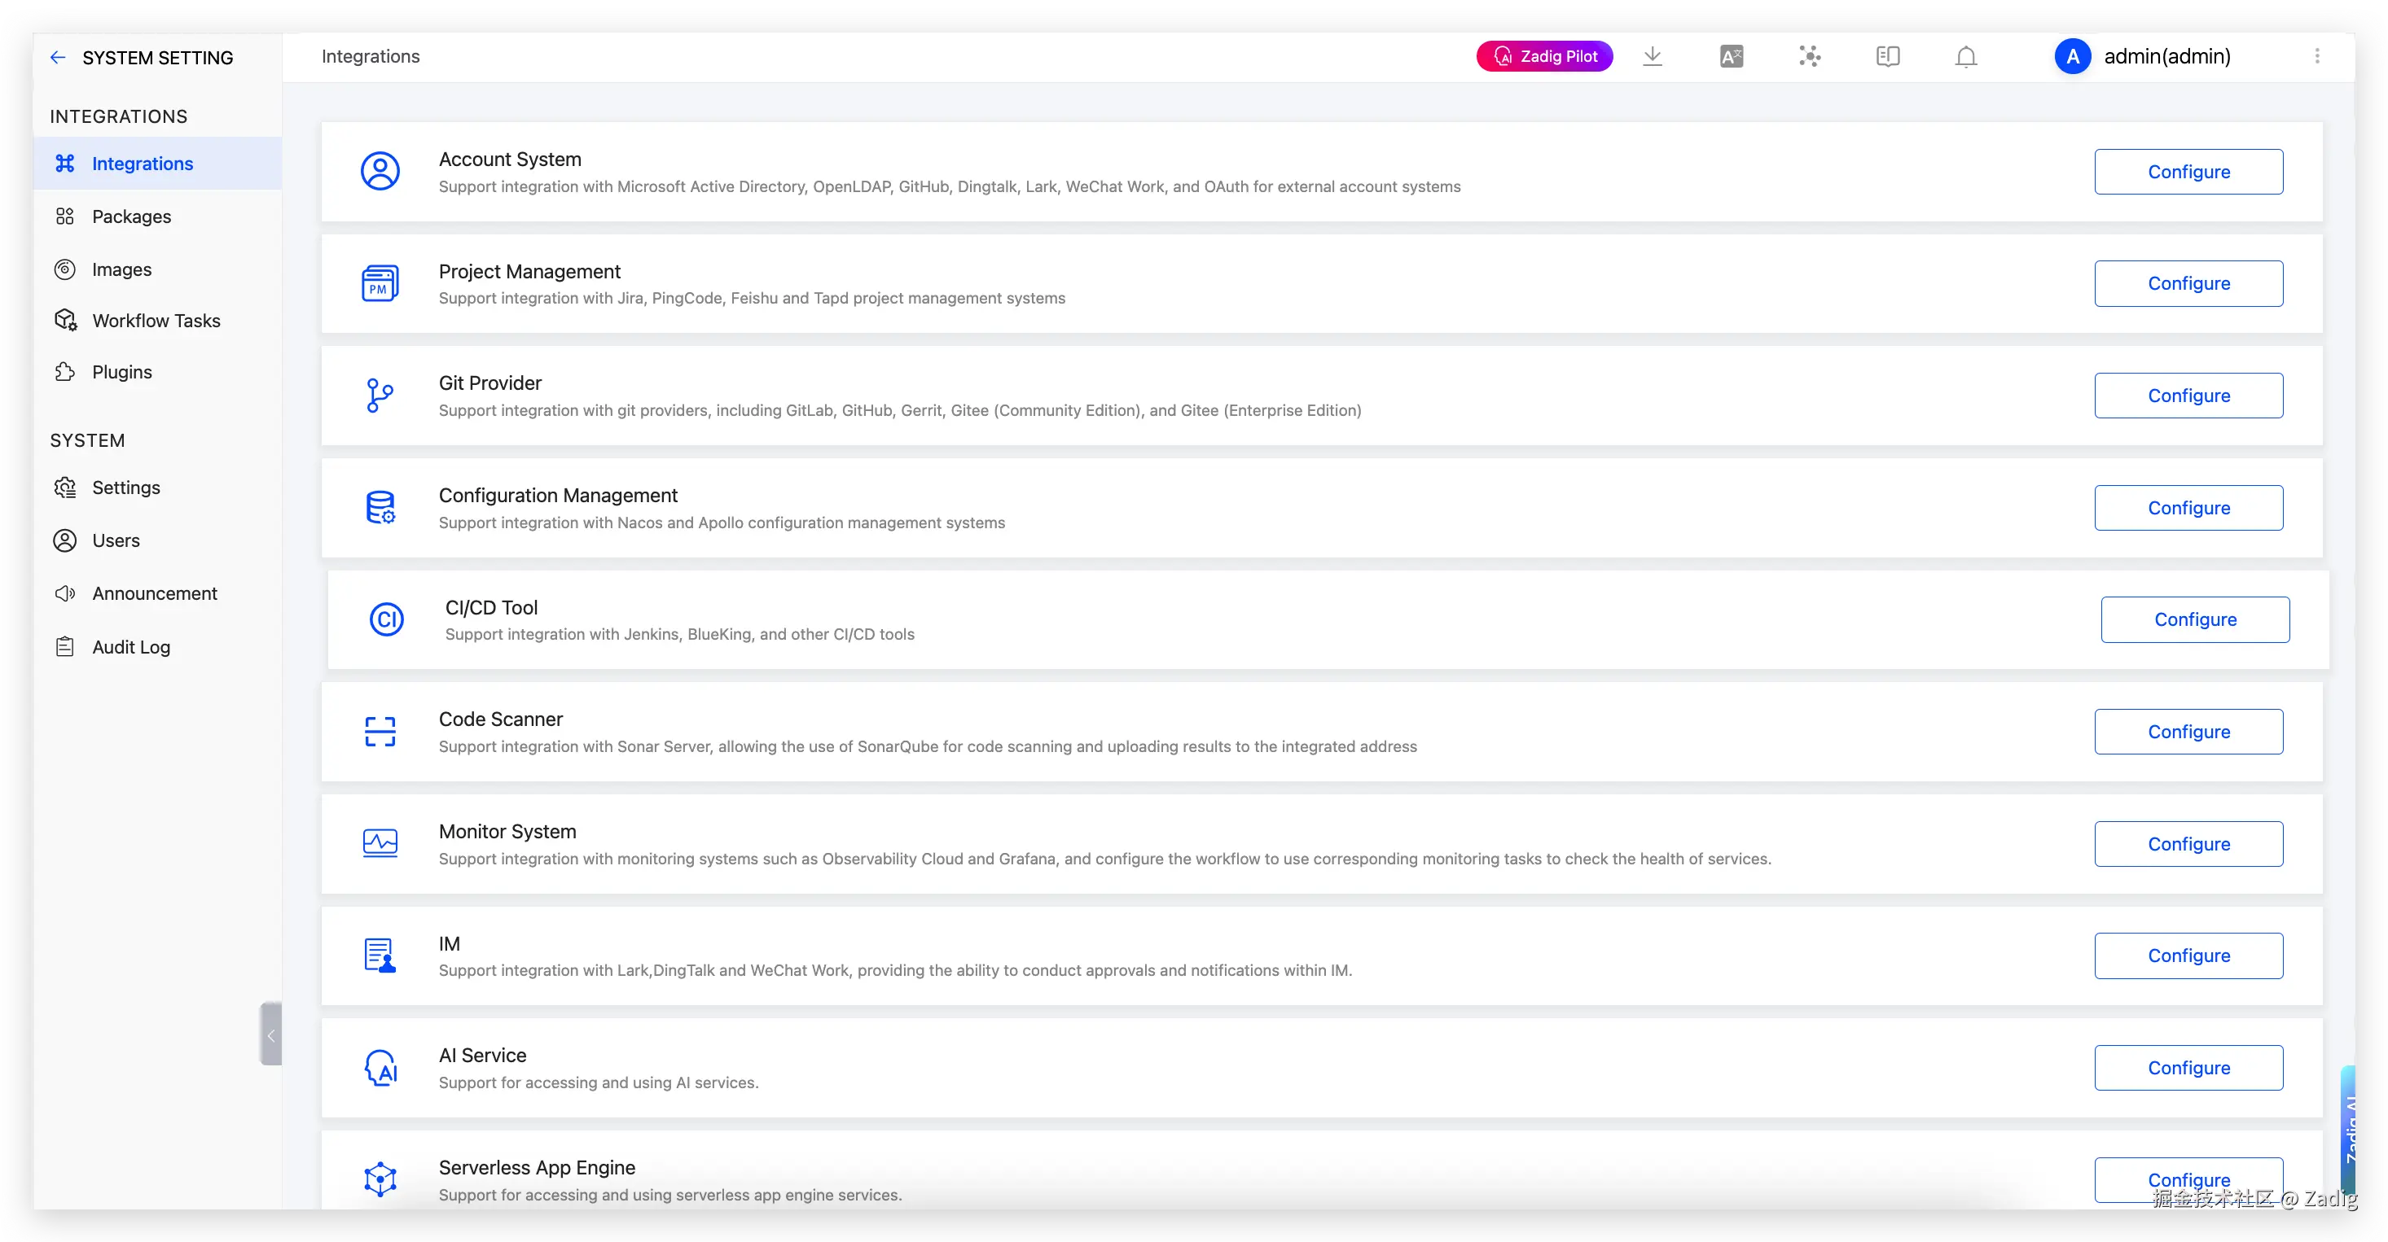Viewport: 2388px width, 1242px height.
Task: Go to Packages in sidebar
Action: pos(130,216)
